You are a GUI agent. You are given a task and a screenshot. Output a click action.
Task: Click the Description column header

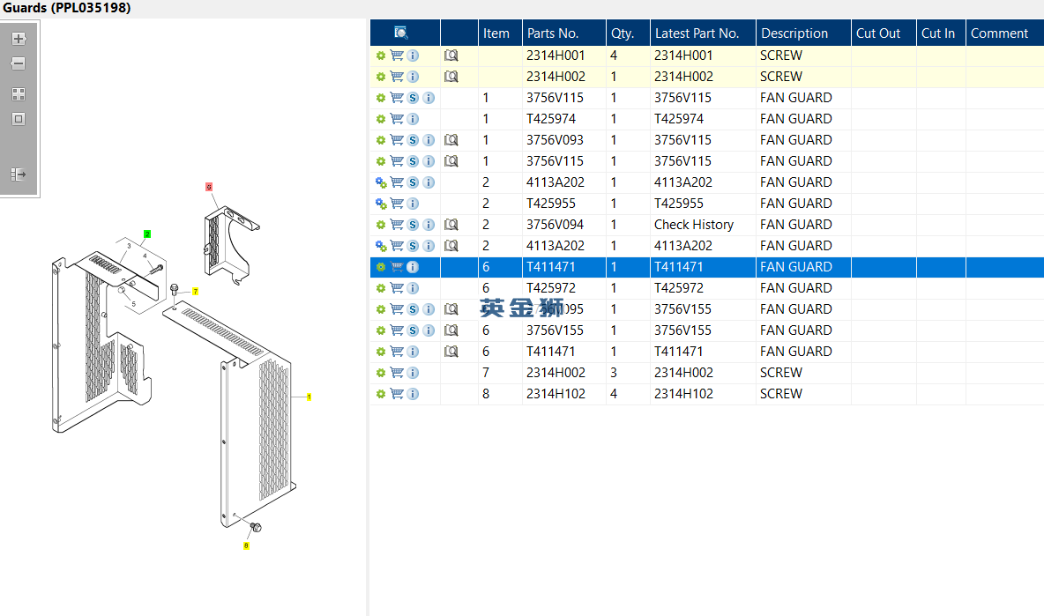coord(803,33)
